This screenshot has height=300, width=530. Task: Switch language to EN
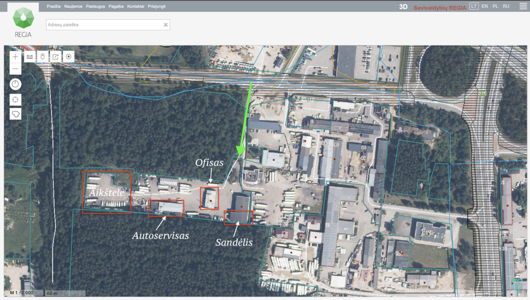(485, 6)
